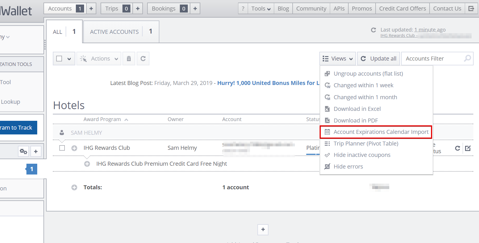The image size is (479, 243).
Task: Refresh selected accounts from toolbar
Action: point(143,59)
